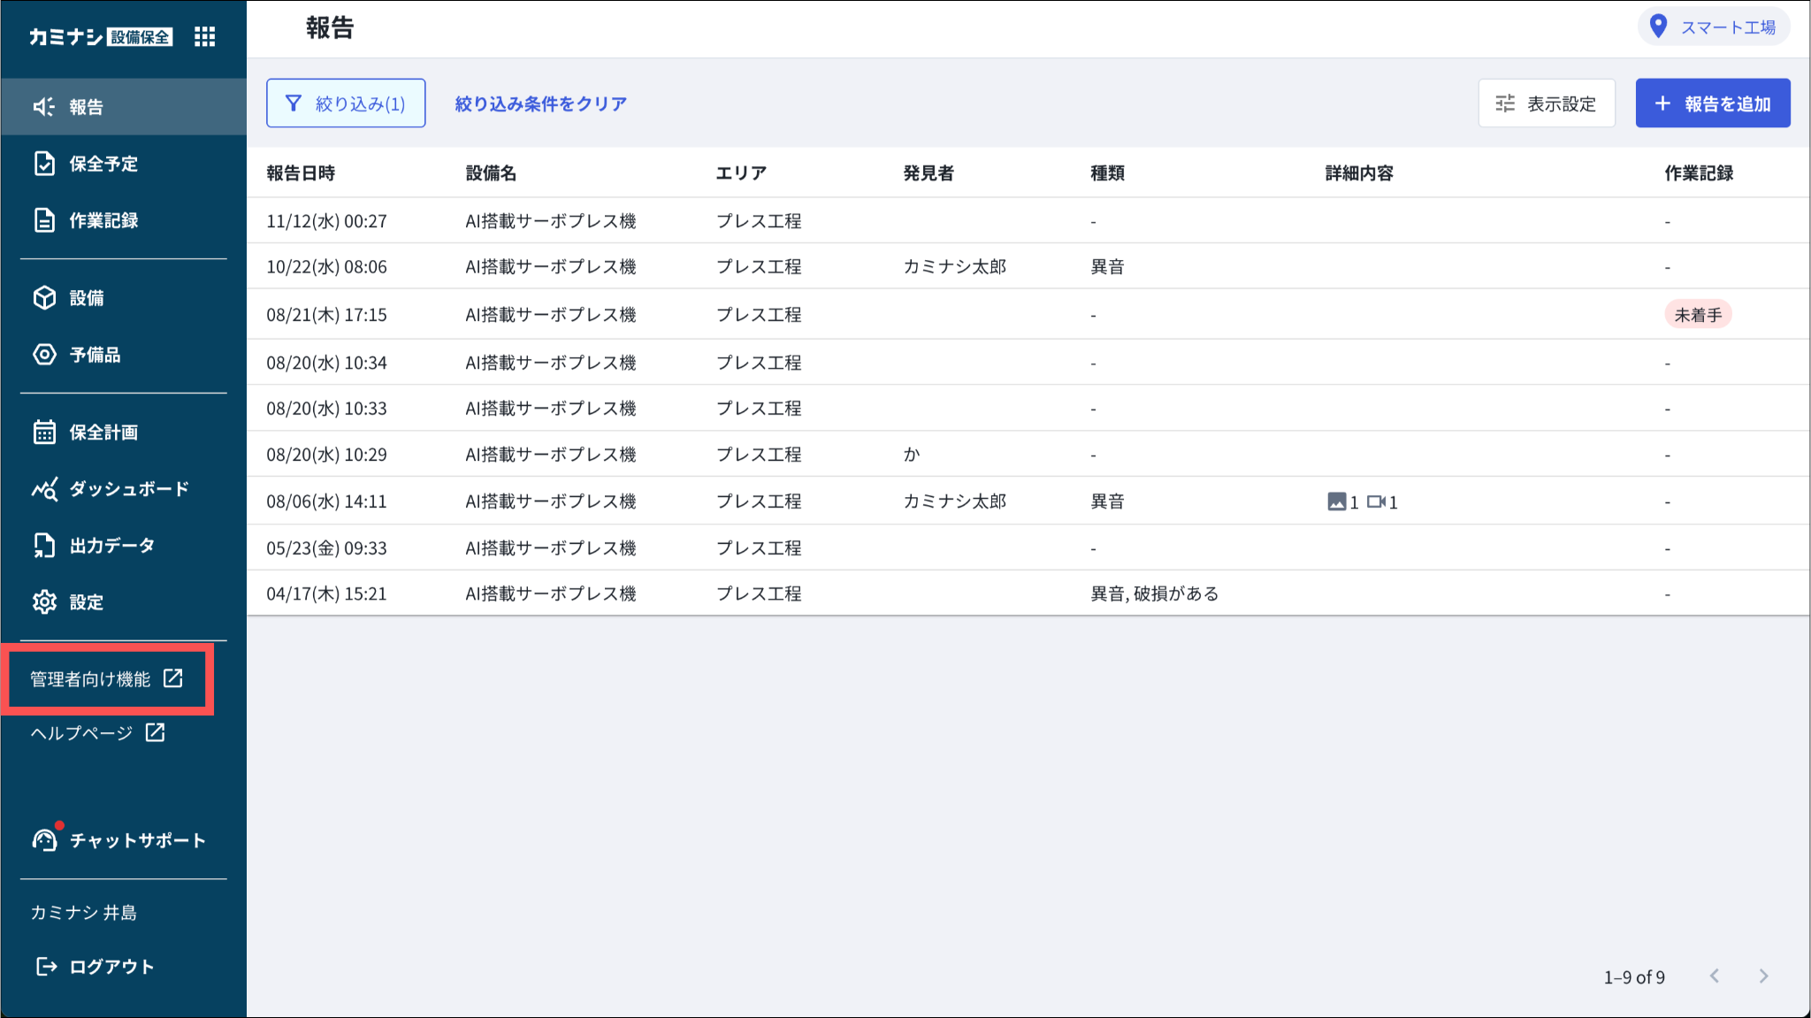This screenshot has width=1811, height=1018.
Task: Open the 絞り込み(1) filter dropdown
Action: coord(346,103)
